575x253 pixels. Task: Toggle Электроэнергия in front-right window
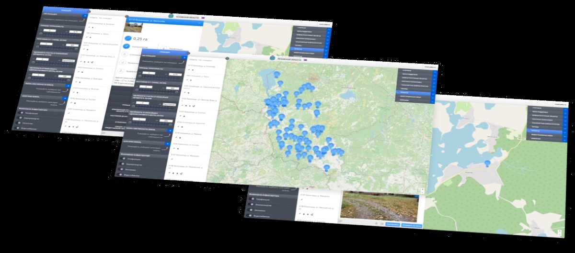tap(250, 204)
